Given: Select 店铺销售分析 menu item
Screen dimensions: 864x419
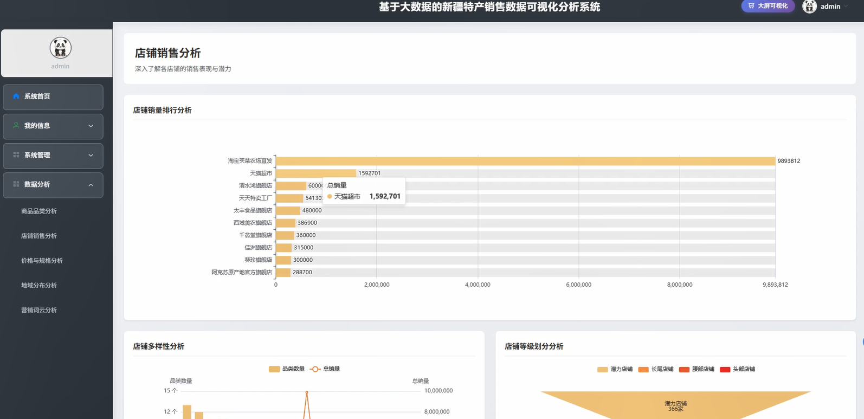Looking at the screenshot, I should pyautogui.click(x=39, y=236).
